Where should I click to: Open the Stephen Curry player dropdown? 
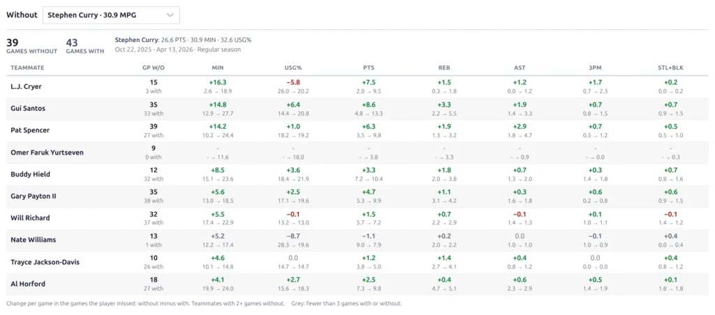(111, 15)
